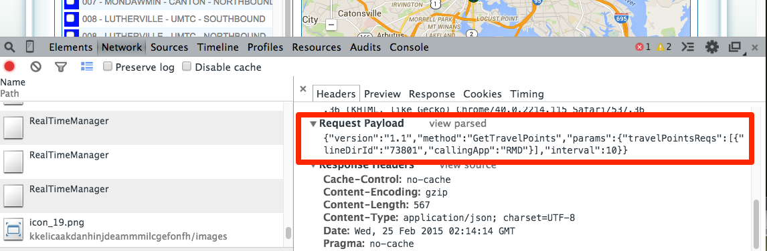Click the red record network log button

coord(9,66)
